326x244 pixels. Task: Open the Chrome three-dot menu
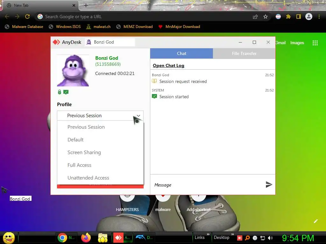pos(319,17)
